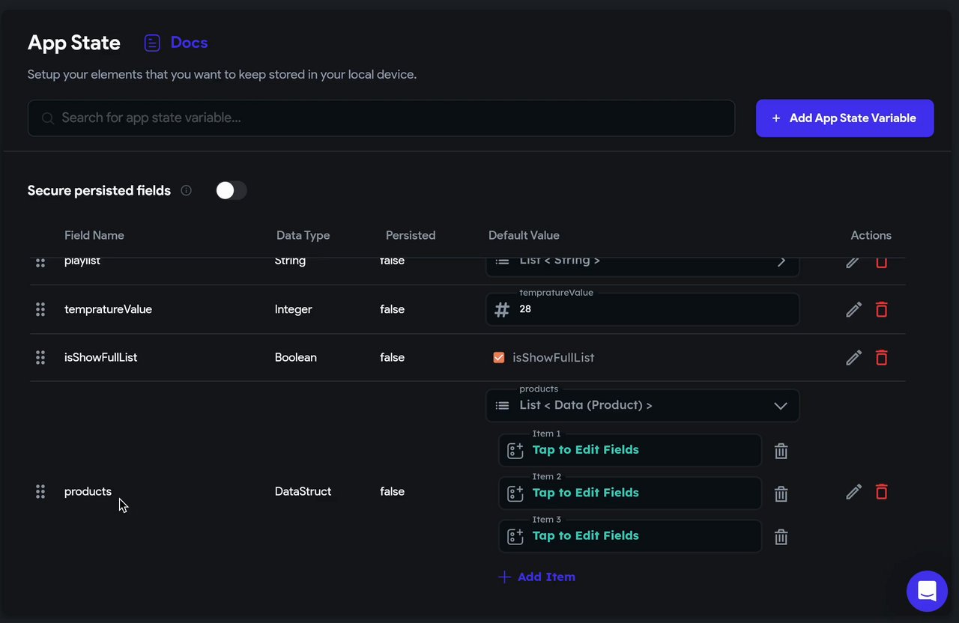Viewport: 959px width, 623px height.
Task: Click Add App State Variable button
Action: [844, 118]
